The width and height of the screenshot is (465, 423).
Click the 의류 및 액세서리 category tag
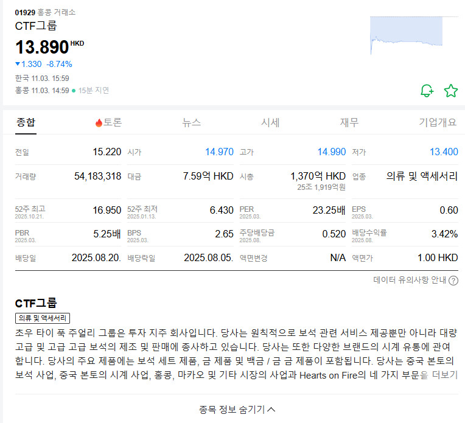click(x=43, y=318)
